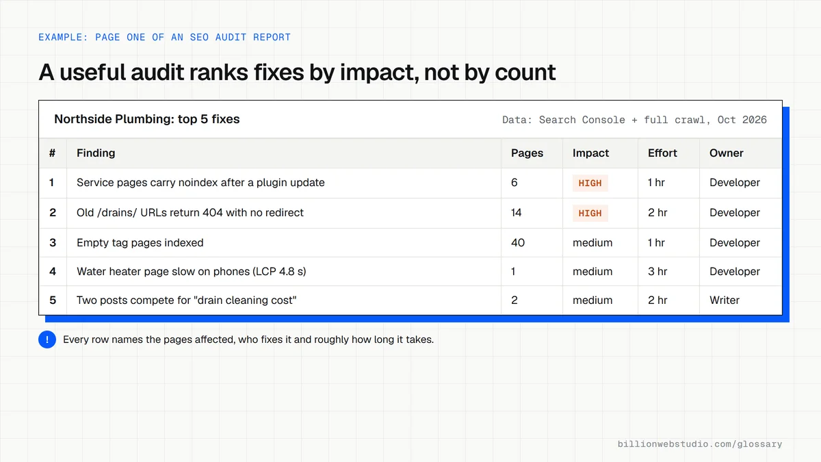Click the 'Writer' owner cell

pyautogui.click(x=725, y=300)
